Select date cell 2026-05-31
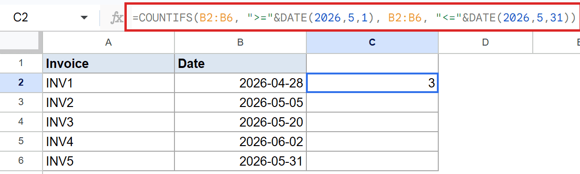 pos(240,161)
